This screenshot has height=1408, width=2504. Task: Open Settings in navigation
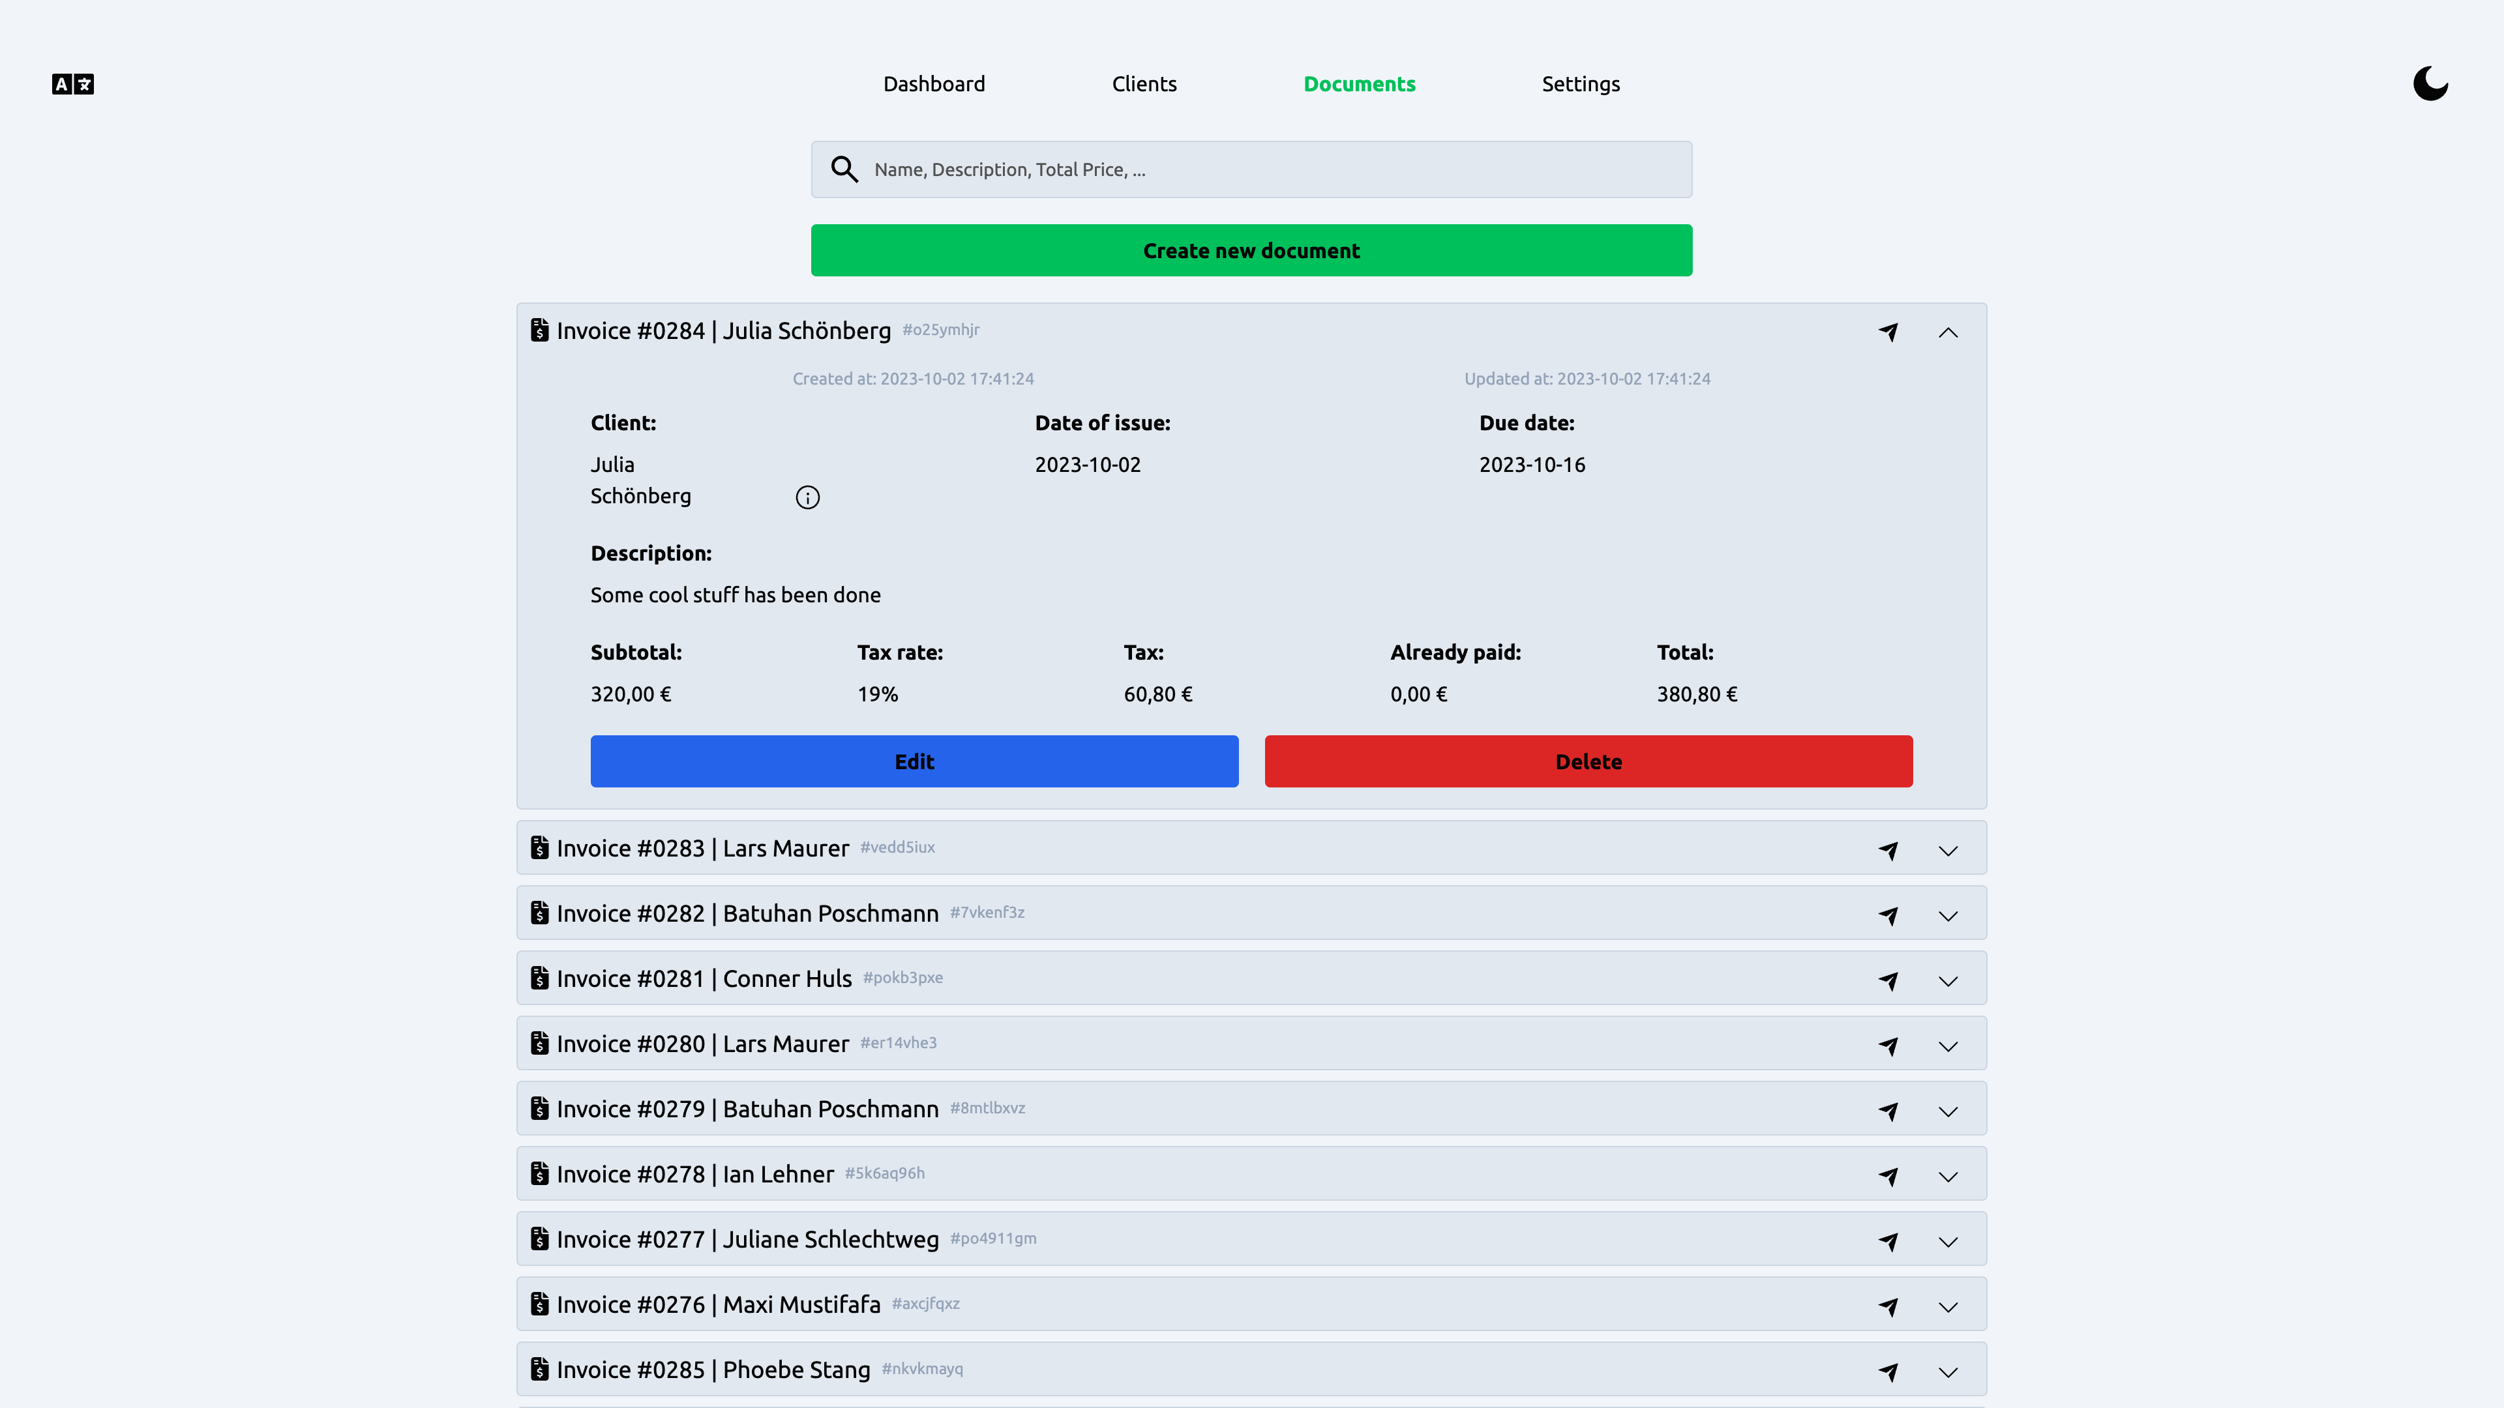coord(1581,85)
